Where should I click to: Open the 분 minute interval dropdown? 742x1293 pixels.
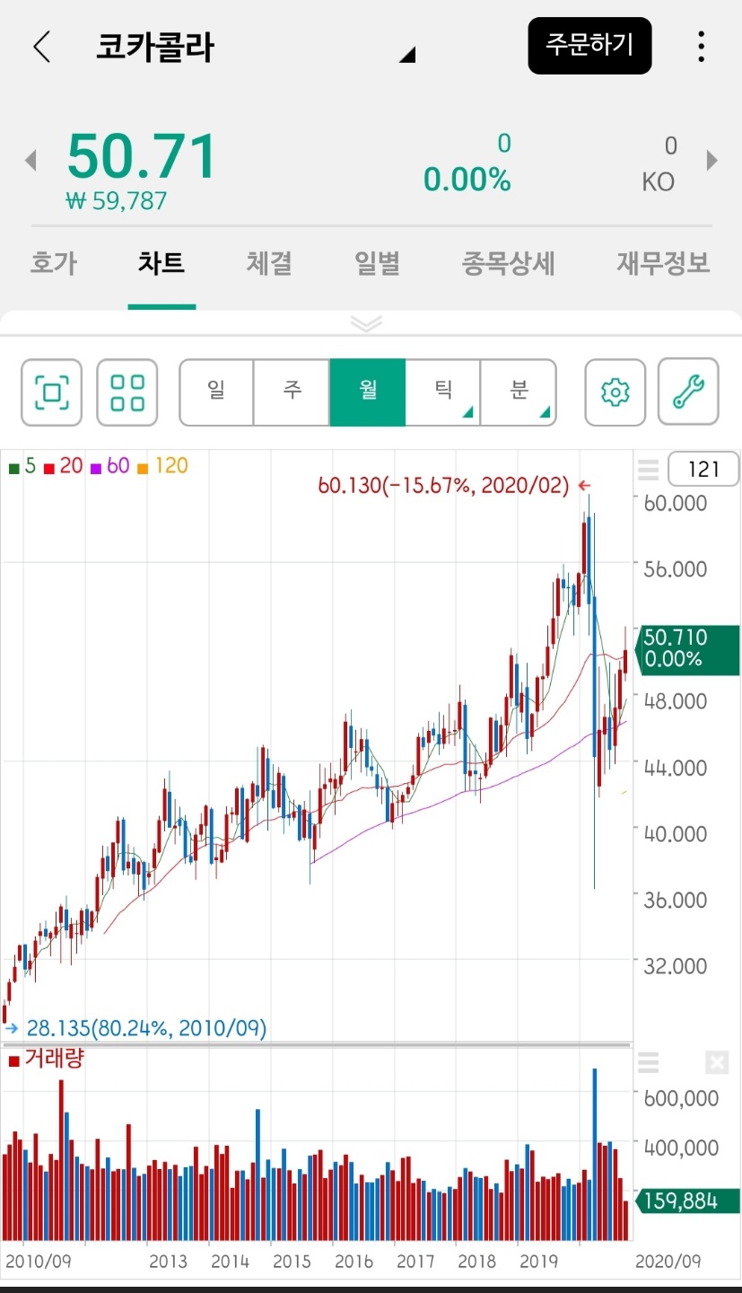point(519,392)
